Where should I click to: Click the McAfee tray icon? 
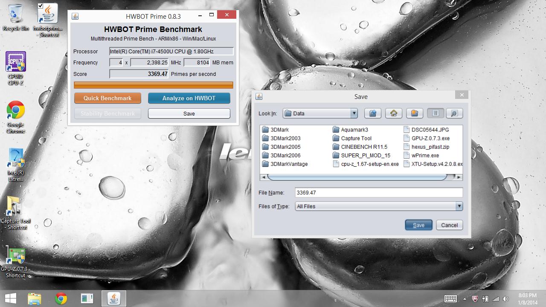click(x=476, y=299)
